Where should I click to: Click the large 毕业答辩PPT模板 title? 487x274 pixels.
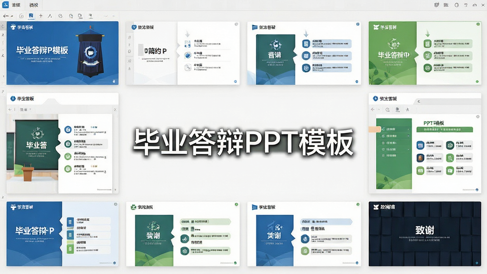pyautogui.click(x=243, y=142)
